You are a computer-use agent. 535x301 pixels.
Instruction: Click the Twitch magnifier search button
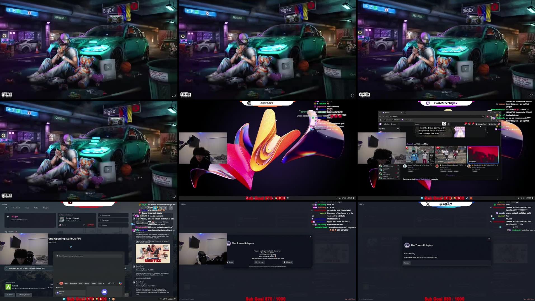448,124
